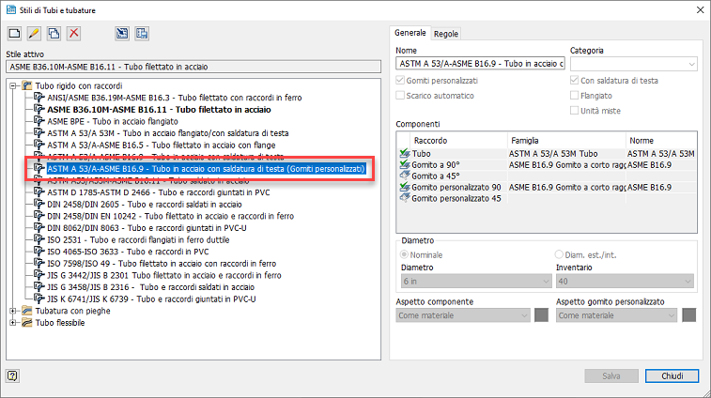Expand the Tubo flessibile node
This screenshot has height=398, width=711.
point(13,323)
